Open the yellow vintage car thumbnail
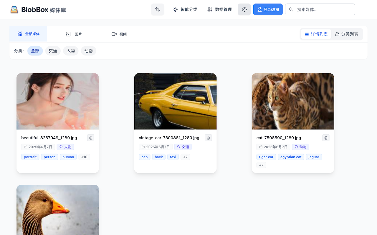 [x=175, y=101]
